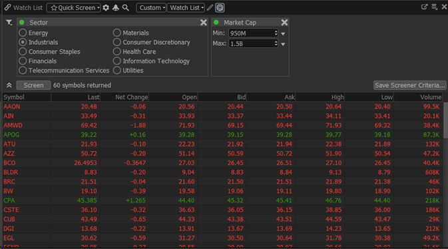Select the AZZ symbol row
The image size is (448, 249).
(223, 154)
